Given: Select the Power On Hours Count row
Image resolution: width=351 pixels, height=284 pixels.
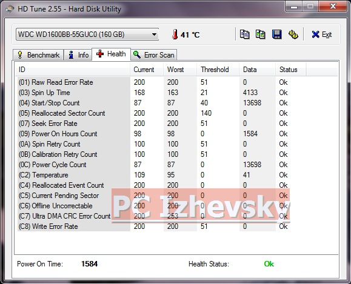Looking at the screenshot, I should [x=177, y=134].
